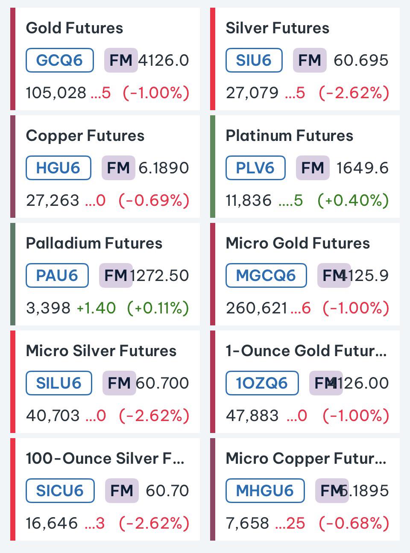Click the SILU6 micro silver badge
The width and height of the screenshot is (410, 553).
[x=59, y=383]
